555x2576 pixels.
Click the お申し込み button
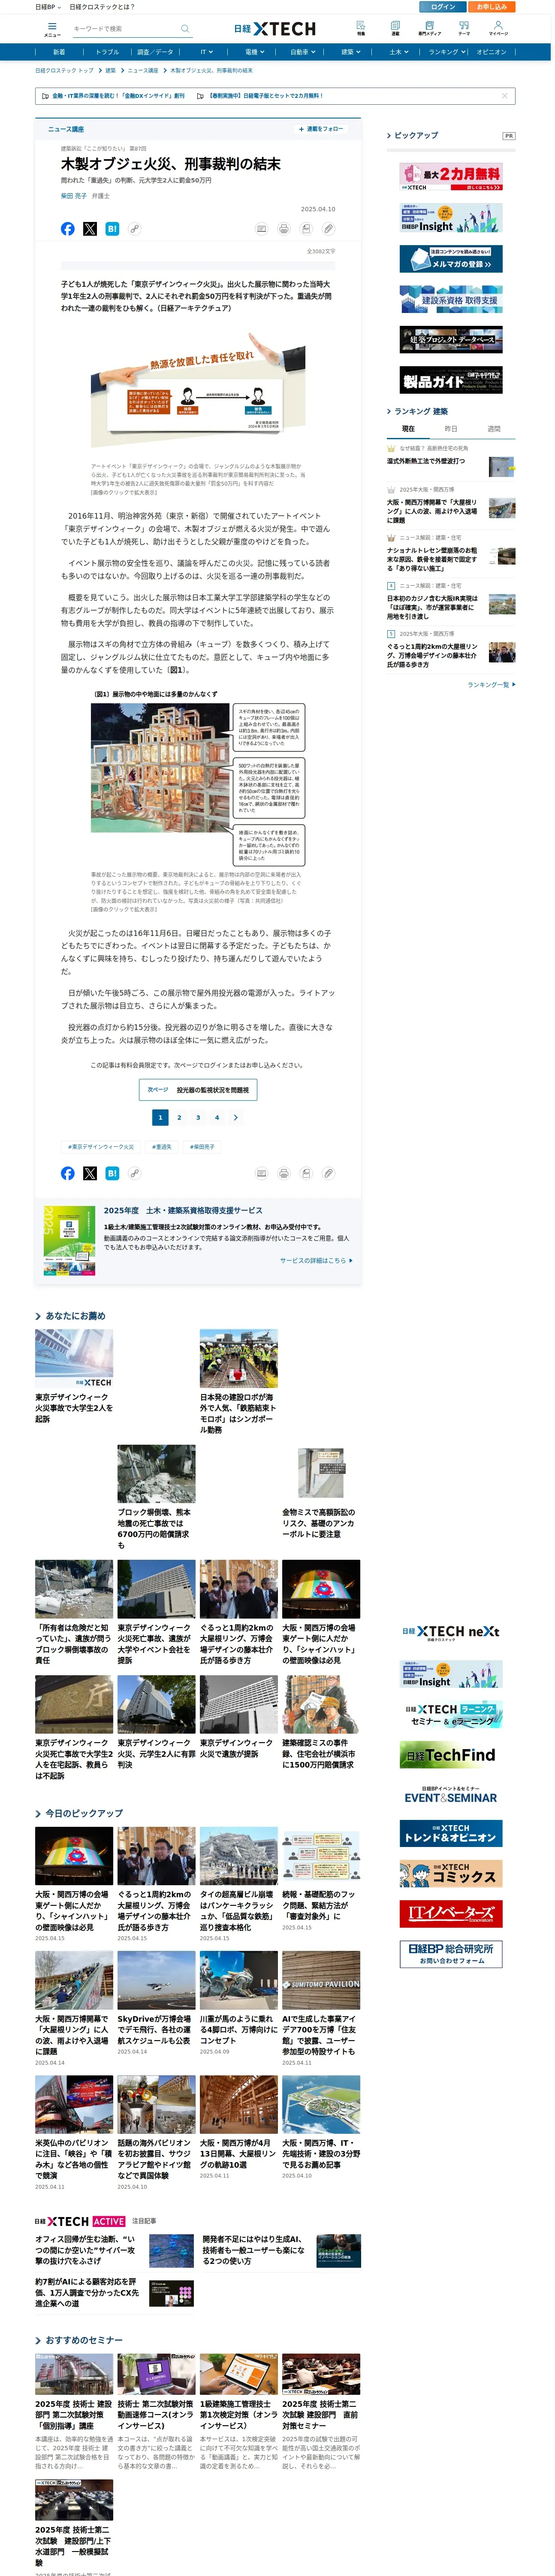(x=491, y=7)
